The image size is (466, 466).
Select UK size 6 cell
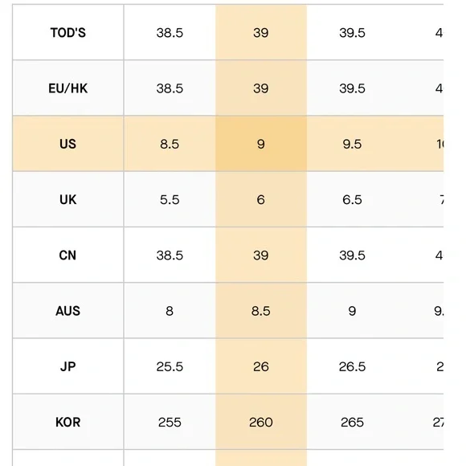261,199
